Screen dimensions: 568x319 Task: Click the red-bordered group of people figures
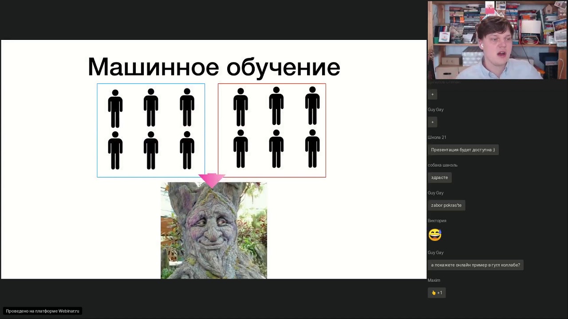click(x=272, y=130)
